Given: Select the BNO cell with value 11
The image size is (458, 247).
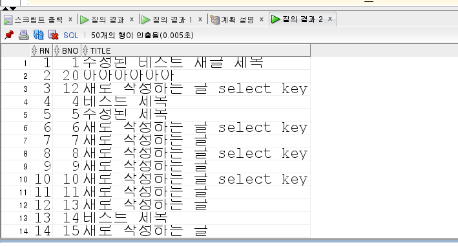Looking at the screenshot, I should pos(67,192).
